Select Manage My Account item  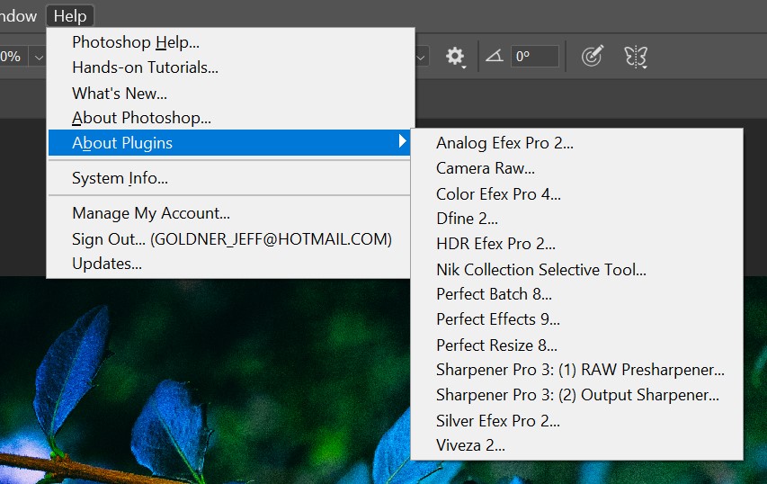tap(229, 213)
